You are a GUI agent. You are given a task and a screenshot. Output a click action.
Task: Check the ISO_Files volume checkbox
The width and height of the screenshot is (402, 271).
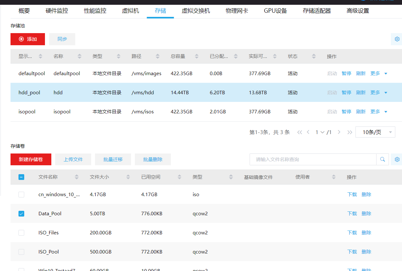21,233
